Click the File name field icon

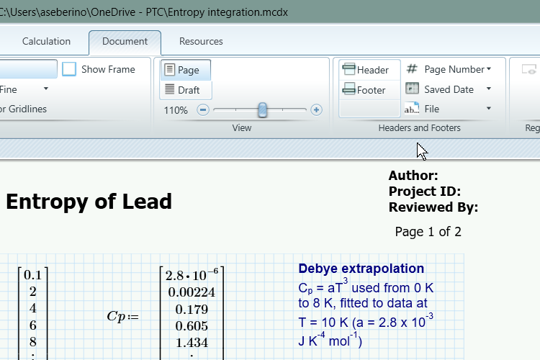tap(413, 109)
